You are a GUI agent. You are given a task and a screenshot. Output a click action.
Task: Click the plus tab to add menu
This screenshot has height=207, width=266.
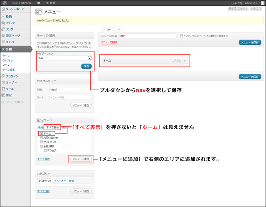coord(119,30)
